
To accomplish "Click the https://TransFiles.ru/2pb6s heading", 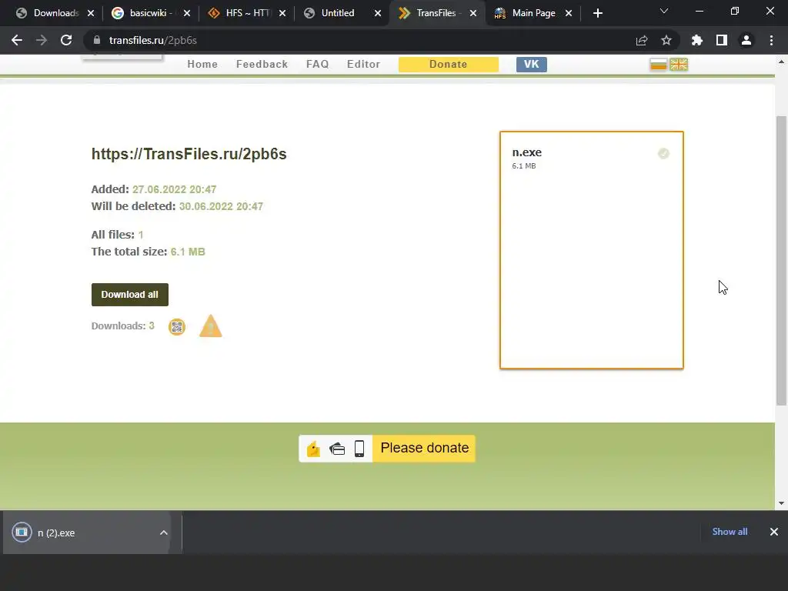I will 189,154.
